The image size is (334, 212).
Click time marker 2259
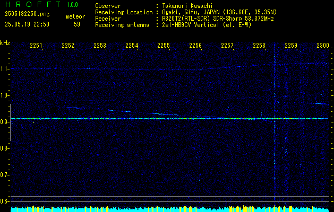[x=291, y=46]
